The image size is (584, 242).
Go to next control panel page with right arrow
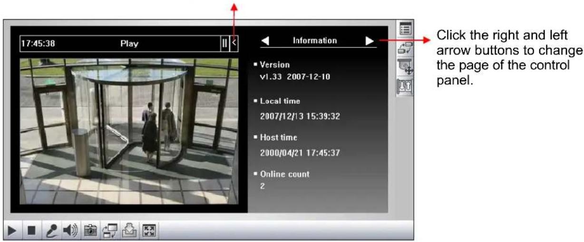pos(370,41)
